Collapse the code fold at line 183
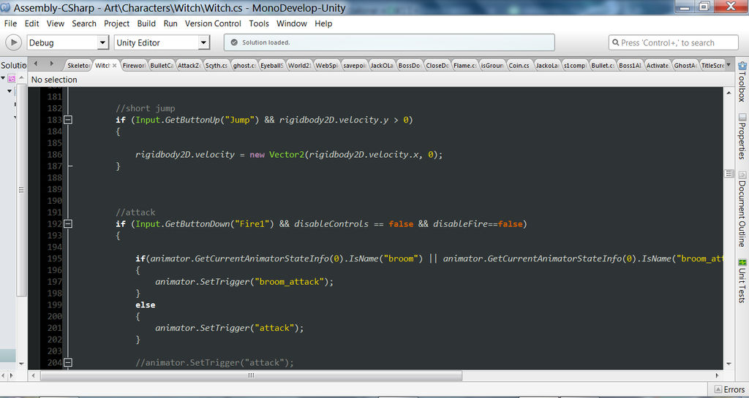Viewport: 749px width, 398px height. (x=68, y=120)
